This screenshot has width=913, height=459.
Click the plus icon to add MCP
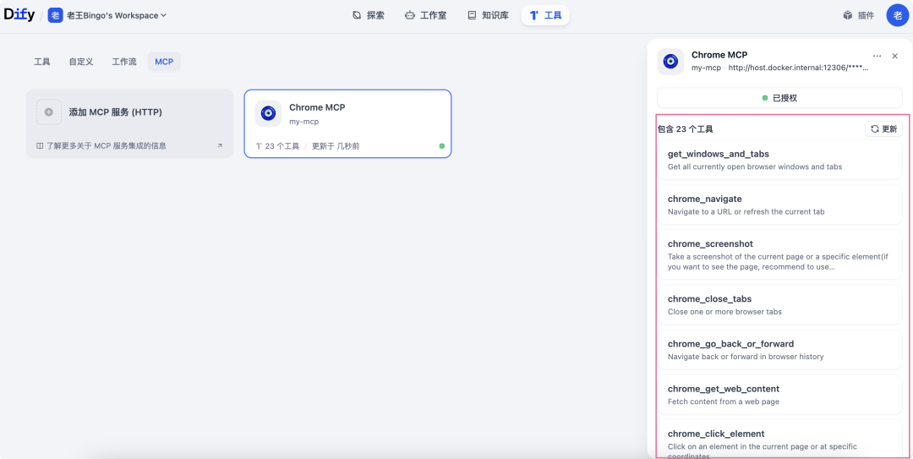coord(49,112)
